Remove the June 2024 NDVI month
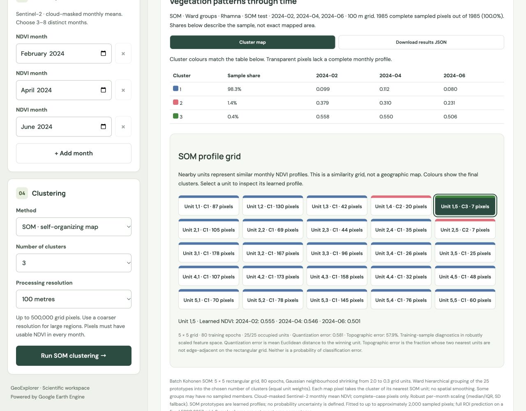The image size is (526, 411). point(123,127)
